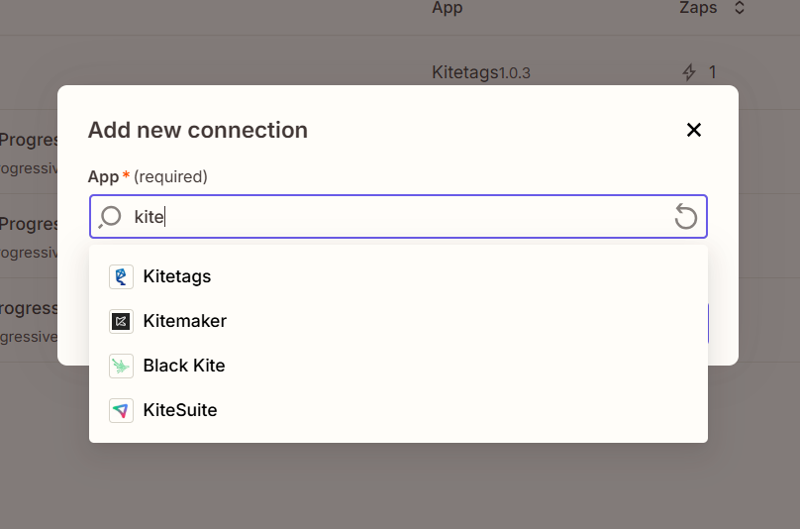Toggle sort arrows beside Zaps header
Image resolution: width=800 pixels, height=529 pixels.
pos(739,8)
